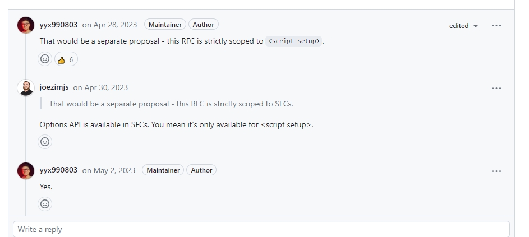Add emoji reaction to the "Yes." comment
Viewport: 529px width, 237px height.
[x=45, y=204]
